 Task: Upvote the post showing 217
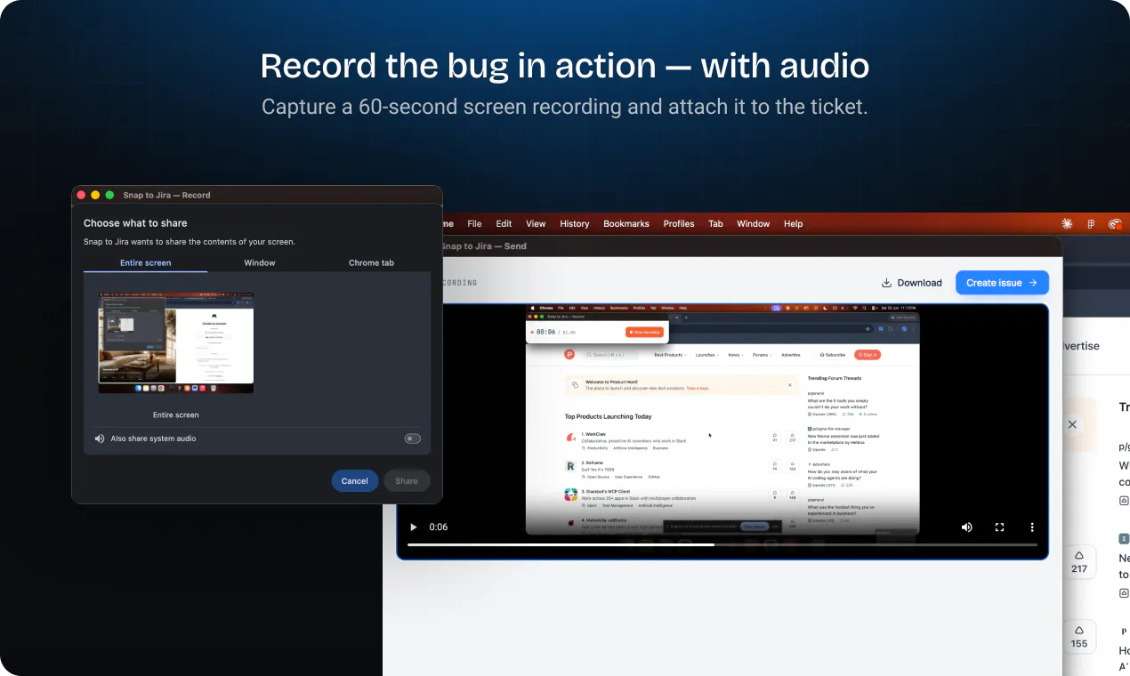[x=1079, y=562]
